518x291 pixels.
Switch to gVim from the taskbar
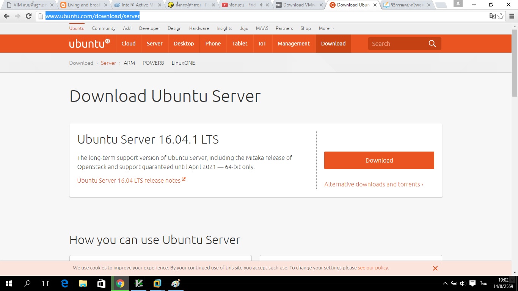pos(139,283)
